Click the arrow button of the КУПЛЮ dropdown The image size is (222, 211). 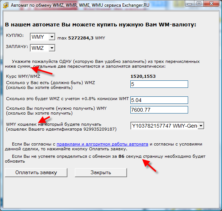(x=52, y=37)
